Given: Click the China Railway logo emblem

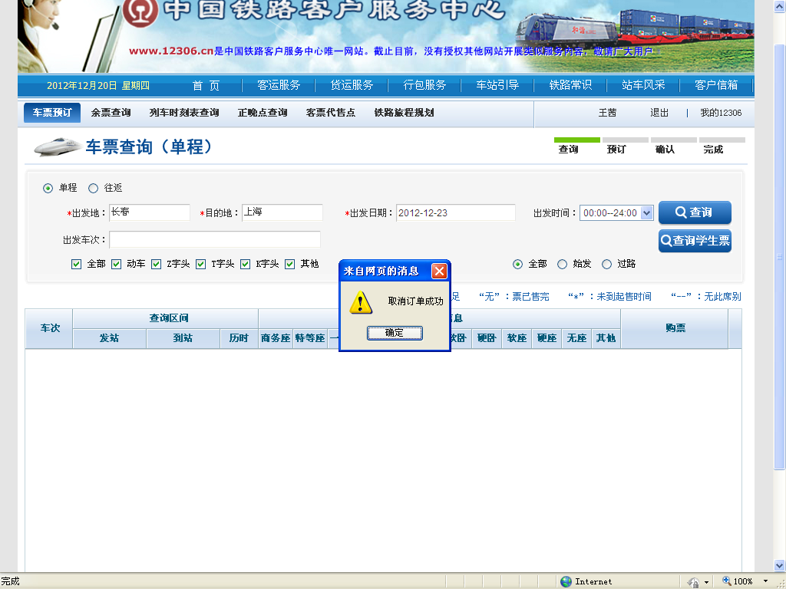Looking at the screenshot, I should click(x=141, y=12).
